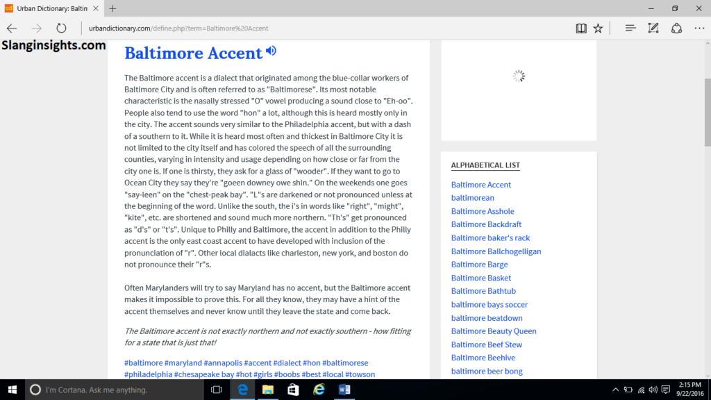Select the #baltimore hashtag
This screenshot has height=400, width=711.
[x=143, y=362]
